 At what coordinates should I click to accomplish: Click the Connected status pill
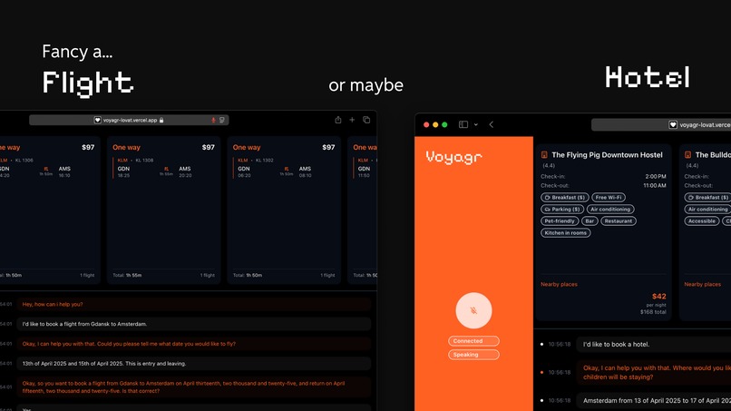(x=473, y=341)
